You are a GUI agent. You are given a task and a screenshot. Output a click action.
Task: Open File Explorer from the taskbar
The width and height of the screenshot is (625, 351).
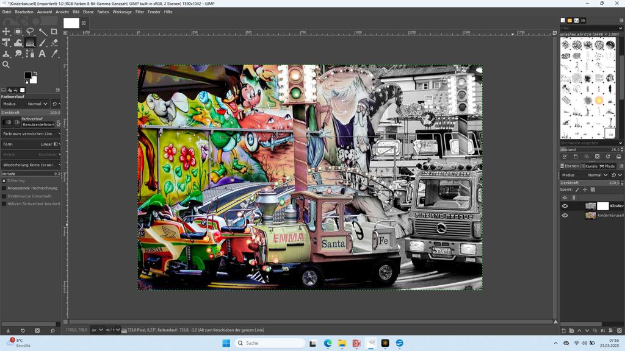342,343
